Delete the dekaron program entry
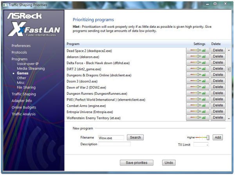Viewport: 235px width, 175px height. (x=218, y=56)
